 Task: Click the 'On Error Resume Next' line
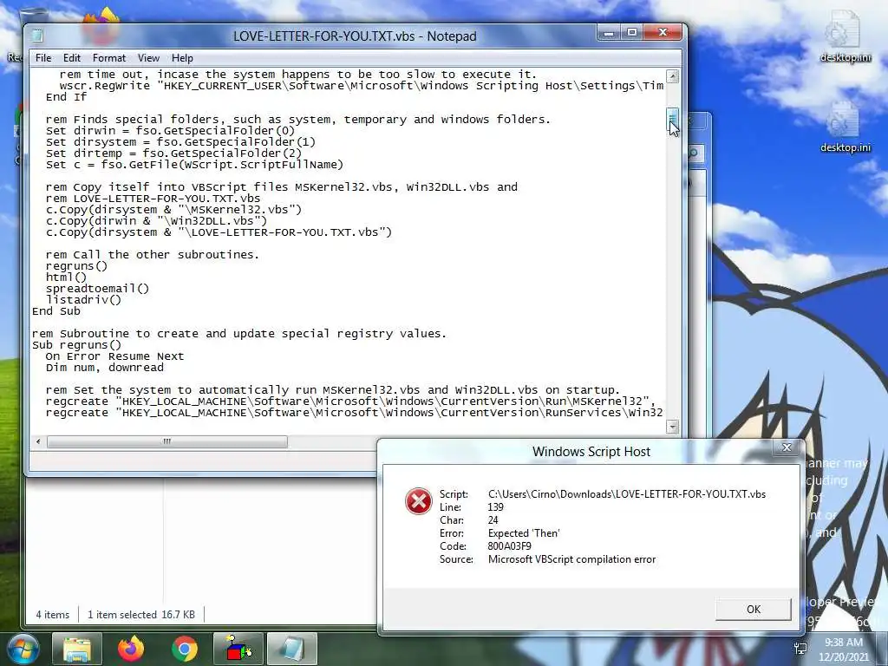coord(115,356)
